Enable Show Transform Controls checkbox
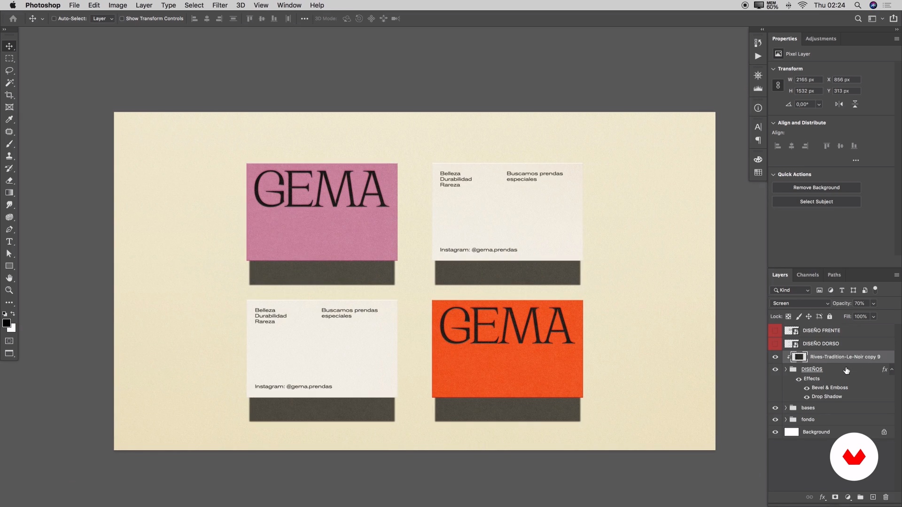Screen dimensions: 902x507 [122, 19]
